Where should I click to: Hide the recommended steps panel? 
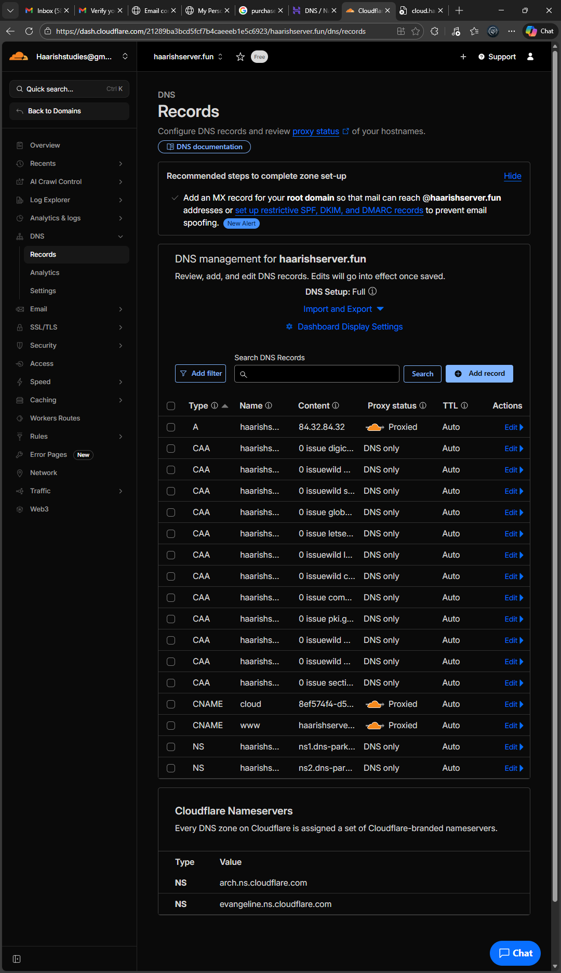click(512, 176)
